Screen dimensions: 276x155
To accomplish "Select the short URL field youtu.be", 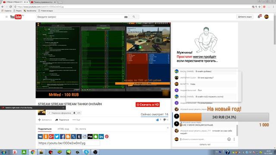I will pyautogui.click(x=69, y=143).
